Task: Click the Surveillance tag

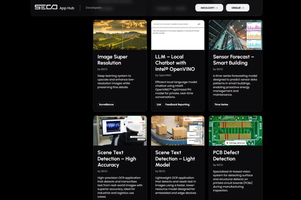Action: tap(106, 104)
